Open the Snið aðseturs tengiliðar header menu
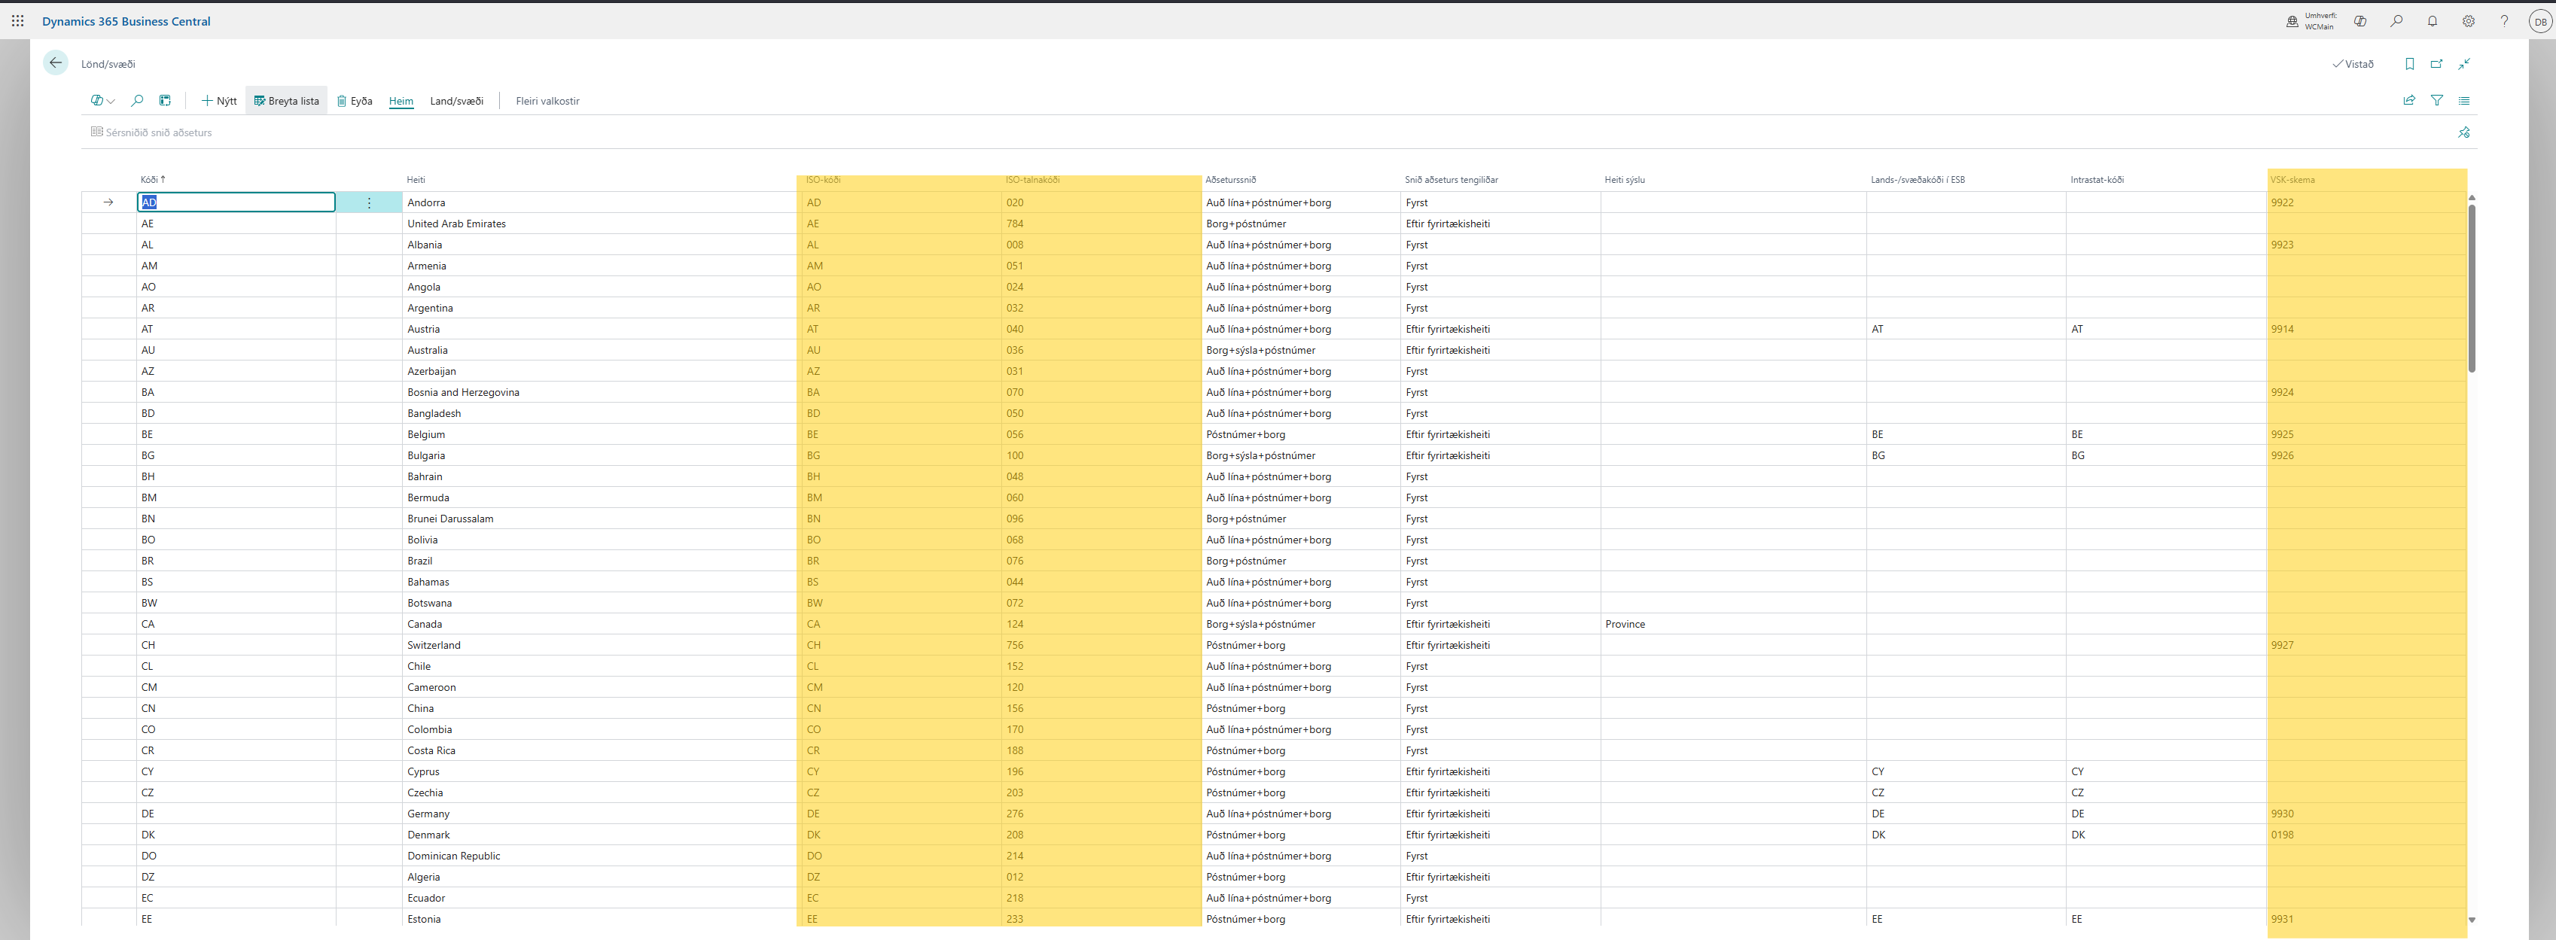The image size is (2556, 940). tap(1451, 179)
